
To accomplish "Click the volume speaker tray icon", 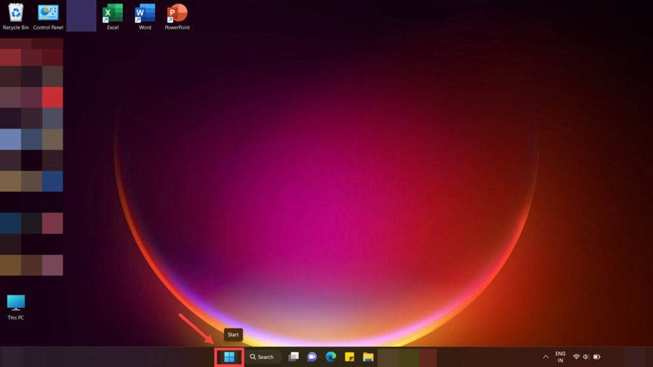I will [x=586, y=357].
